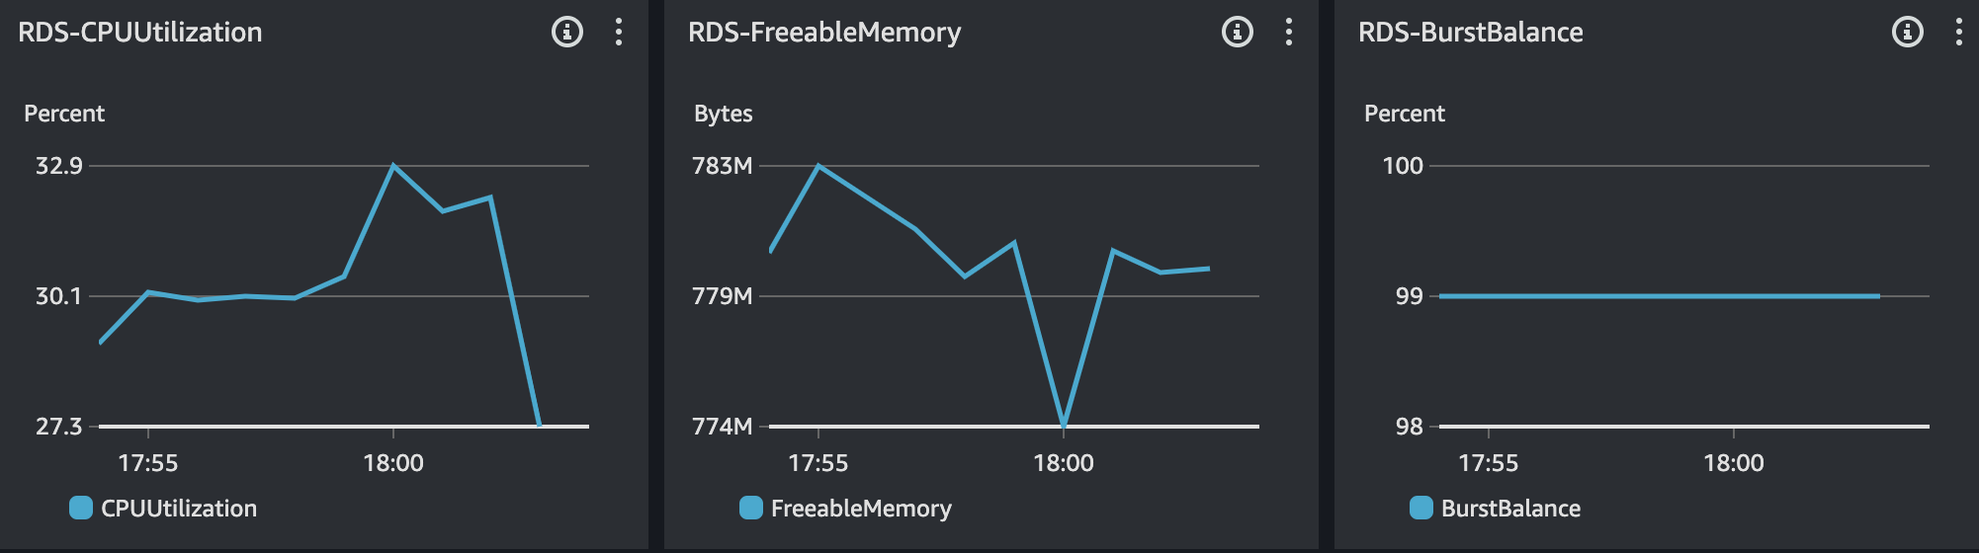
Task: Click the BurstBalance legend color swatch
Action: coord(1421,508)
